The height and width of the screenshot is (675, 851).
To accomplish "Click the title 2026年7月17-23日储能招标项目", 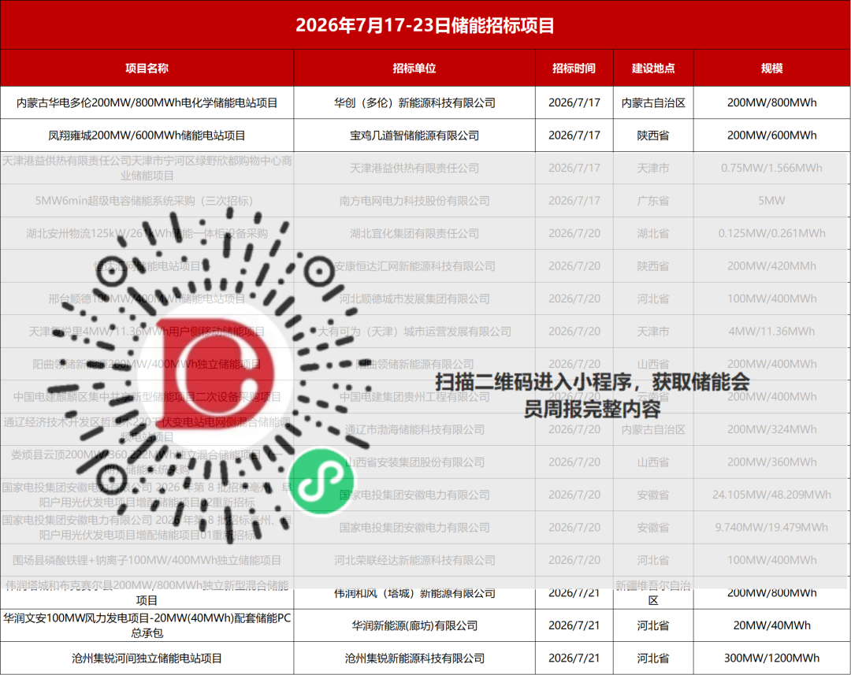I will click(x=425, y=25).
